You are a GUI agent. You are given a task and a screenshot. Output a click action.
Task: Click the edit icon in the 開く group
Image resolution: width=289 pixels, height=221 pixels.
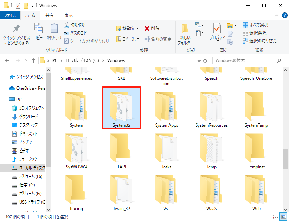click(230, 34)
